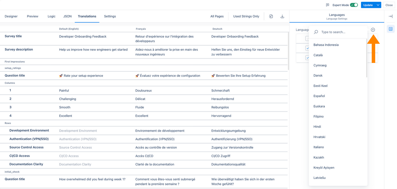Open the Update button dropdown arrow
The width and height of the screenshot is (397, 189).
click(x=378, y=5)
